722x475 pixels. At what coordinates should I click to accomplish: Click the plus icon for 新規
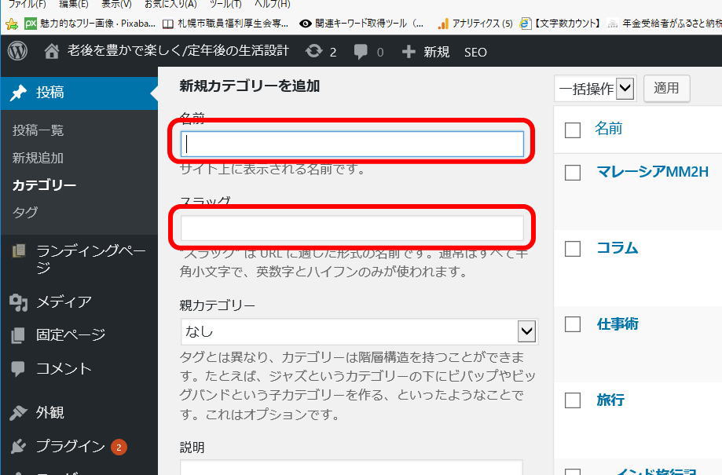[409, 52]
